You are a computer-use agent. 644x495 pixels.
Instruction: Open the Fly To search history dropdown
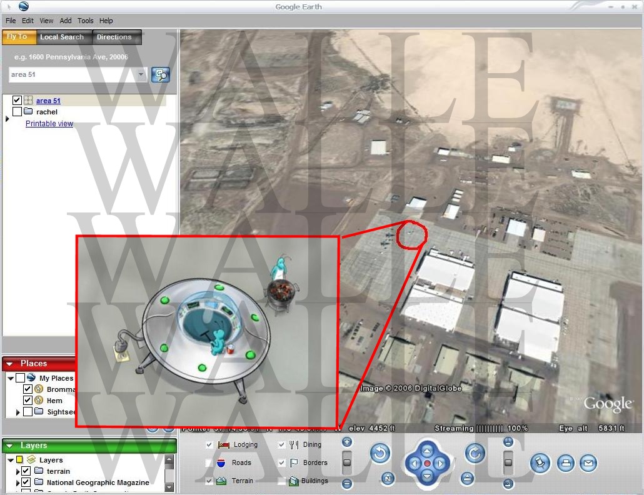click(141, 75)
